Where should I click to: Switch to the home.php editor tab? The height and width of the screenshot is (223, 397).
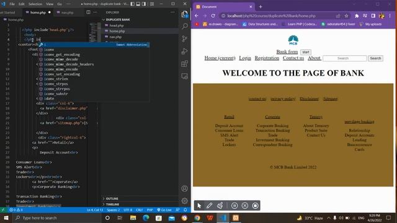coord(38,12)
